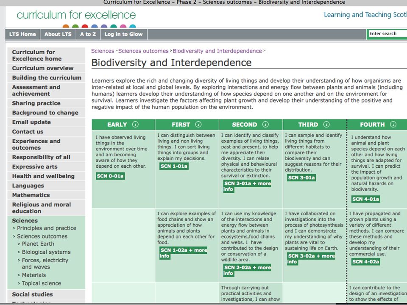Open SCN 1-02a + more info
This screenshot has height=305, width=407.
point(184,253)
